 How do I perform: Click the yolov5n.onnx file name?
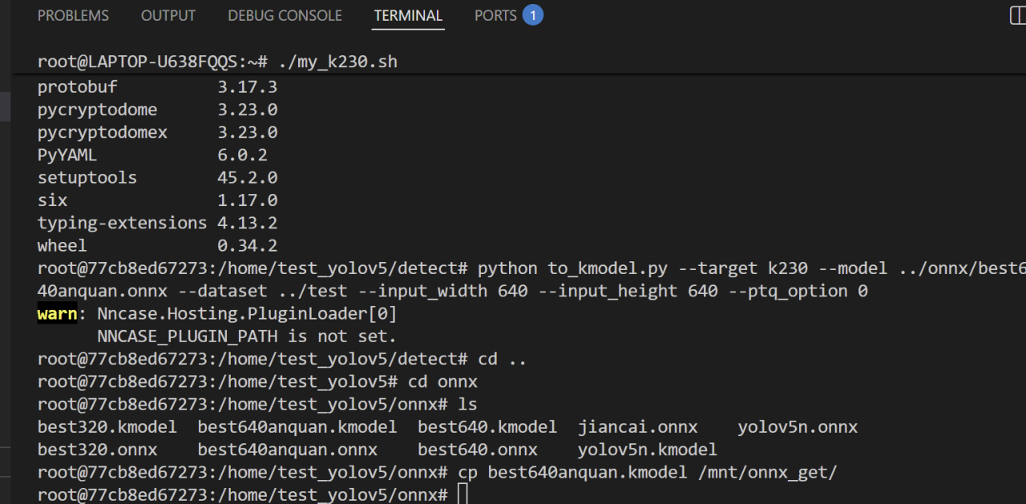[x=798, y=427]
